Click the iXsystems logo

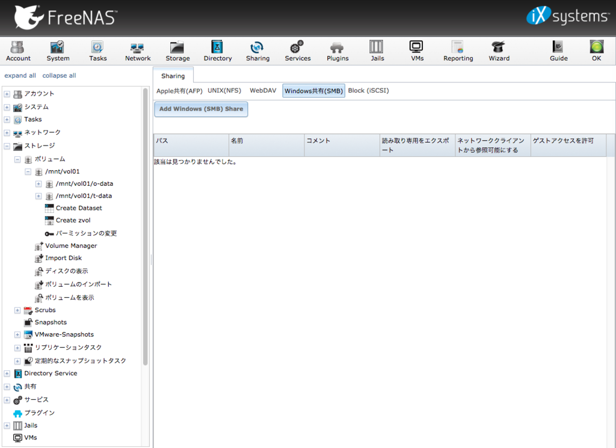click(x=568, y=16)
